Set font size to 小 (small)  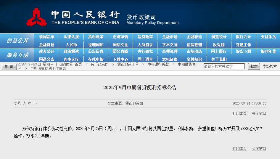click(x=35, y=103)
